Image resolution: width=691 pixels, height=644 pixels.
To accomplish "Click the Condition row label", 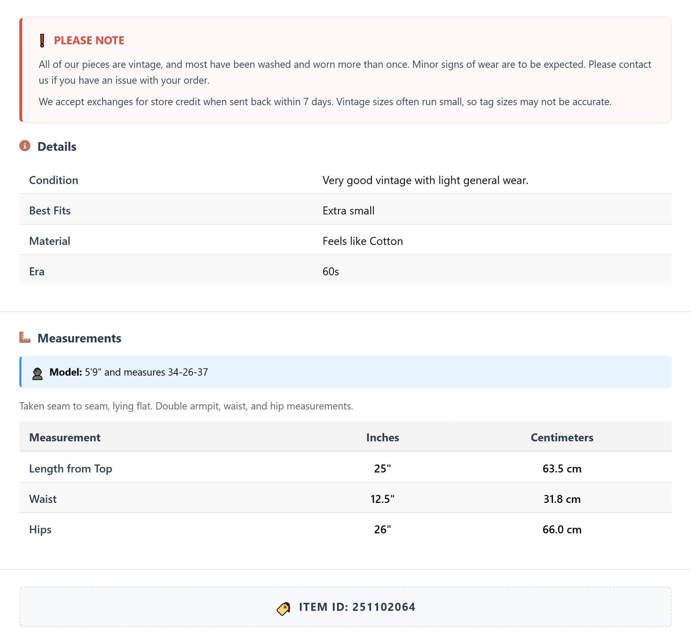I will pyautogui.click(x=54, y=180).
